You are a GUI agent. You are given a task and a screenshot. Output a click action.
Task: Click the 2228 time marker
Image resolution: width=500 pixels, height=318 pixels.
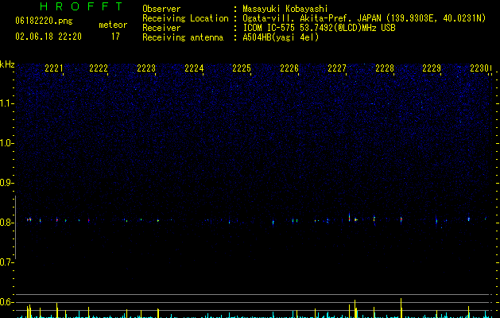pos(385,68)
